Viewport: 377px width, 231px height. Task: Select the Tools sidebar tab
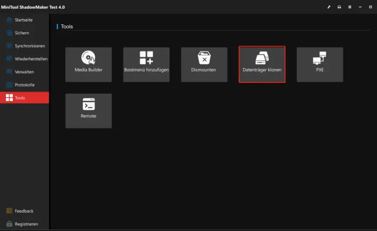tap(24, 98)
